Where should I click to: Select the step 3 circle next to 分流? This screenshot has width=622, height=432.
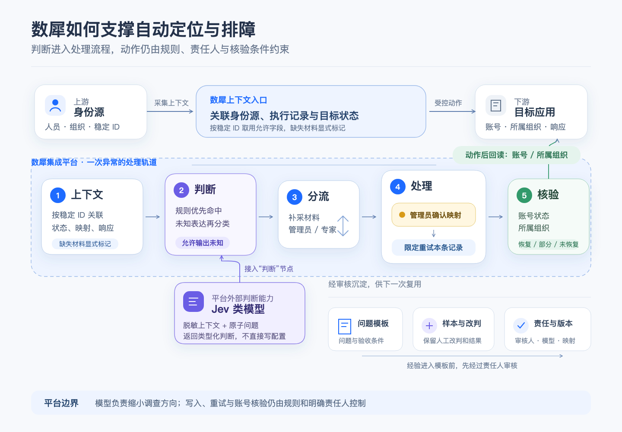click(295, 197)
